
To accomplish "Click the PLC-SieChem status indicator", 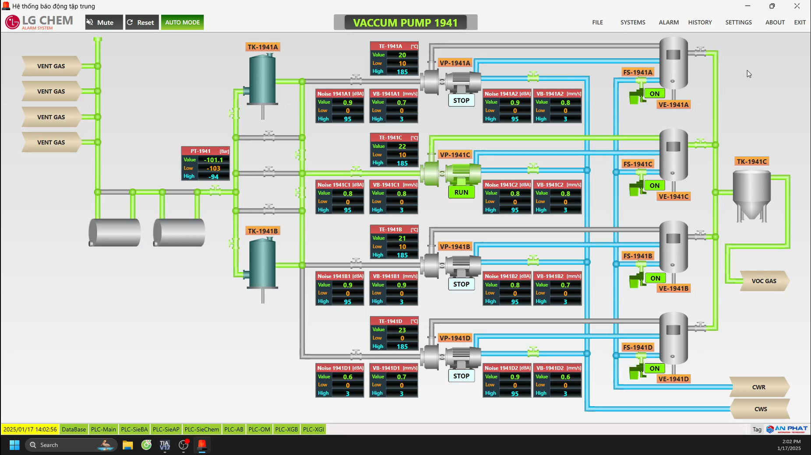I will coord(201,429).
